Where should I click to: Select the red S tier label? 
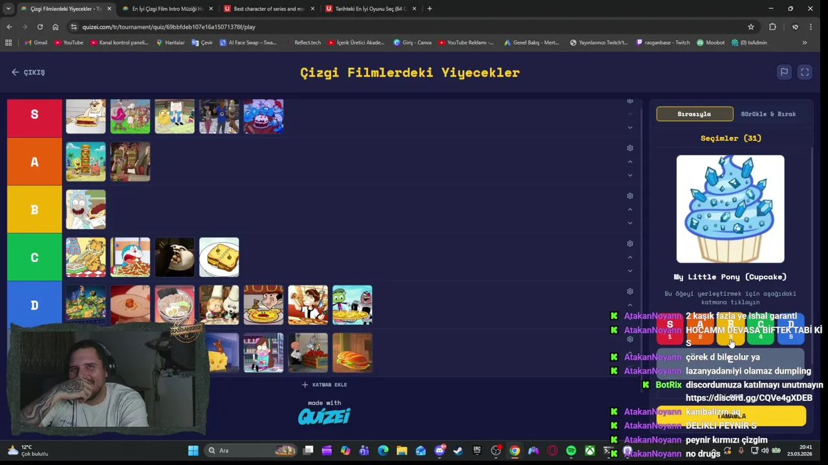(x=34, y=114)
